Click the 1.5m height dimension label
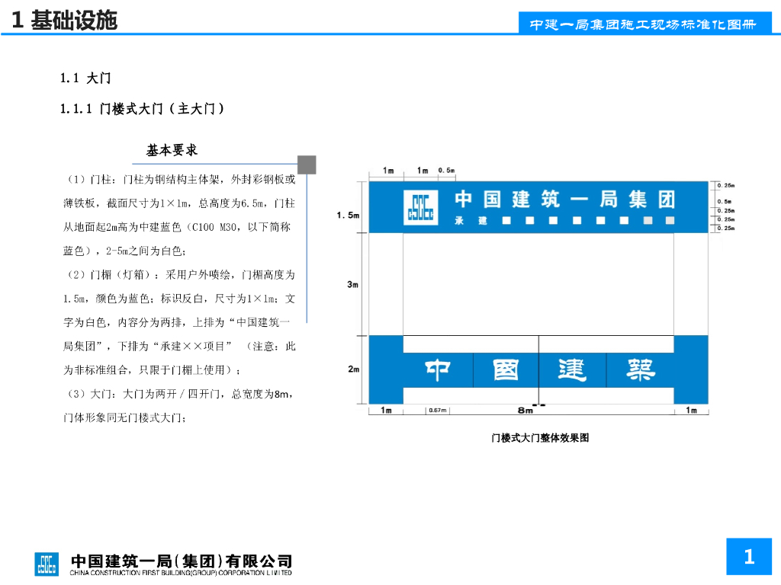 349,216
